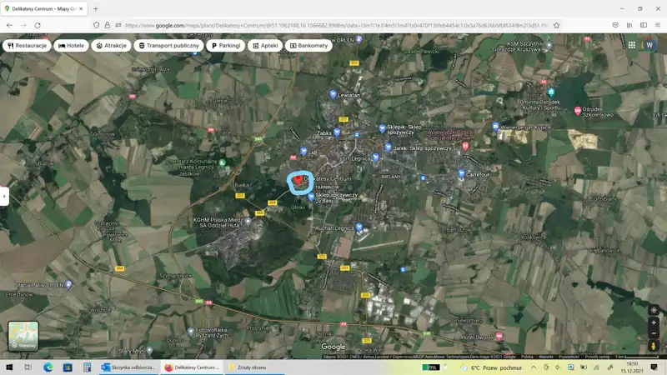Select the Lewiatan store pin
667x375 pixels.
[x=333, y=94]
